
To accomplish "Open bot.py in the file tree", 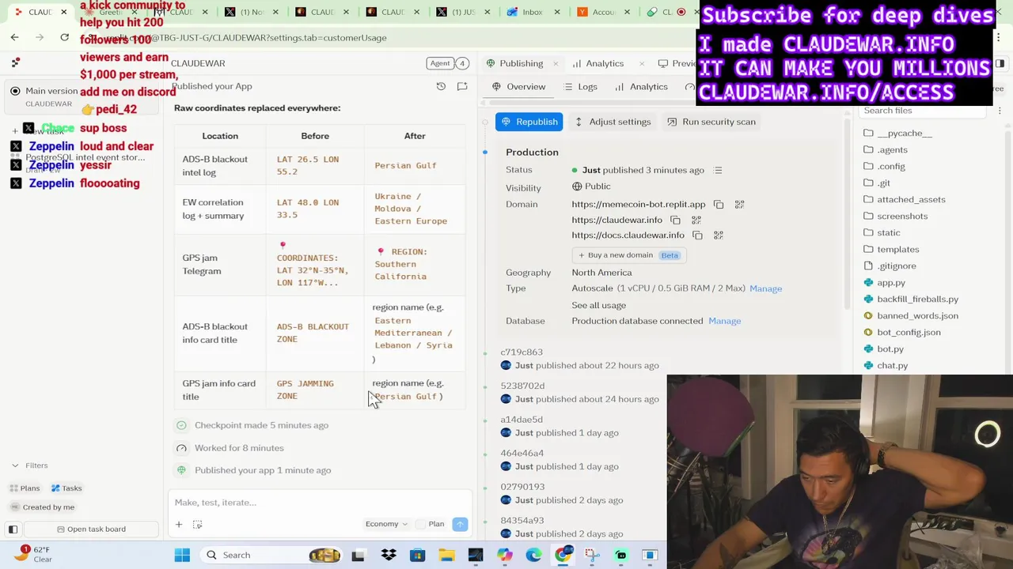I will 890,349.
